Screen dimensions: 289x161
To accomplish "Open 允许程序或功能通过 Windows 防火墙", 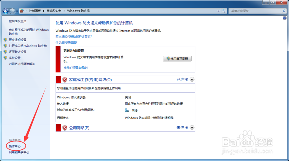I will coord(29,32).
